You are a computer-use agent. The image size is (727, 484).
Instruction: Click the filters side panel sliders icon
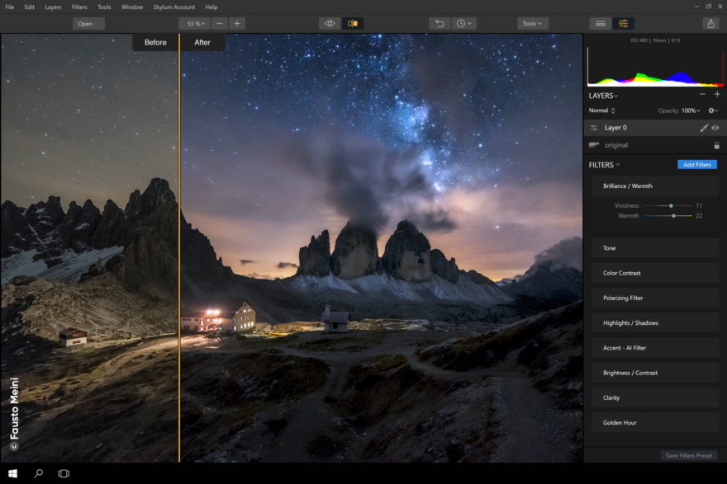pos(623,23)
